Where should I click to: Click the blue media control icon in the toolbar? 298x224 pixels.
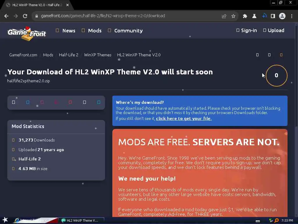tap(264, 16)
